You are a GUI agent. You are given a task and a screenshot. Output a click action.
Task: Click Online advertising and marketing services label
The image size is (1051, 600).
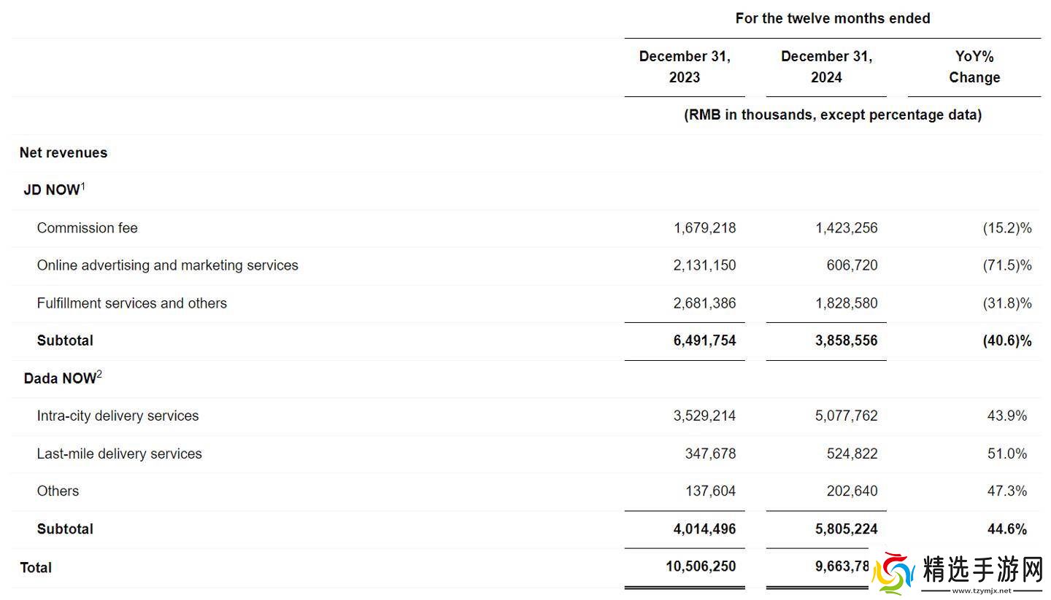coord(167,265)
